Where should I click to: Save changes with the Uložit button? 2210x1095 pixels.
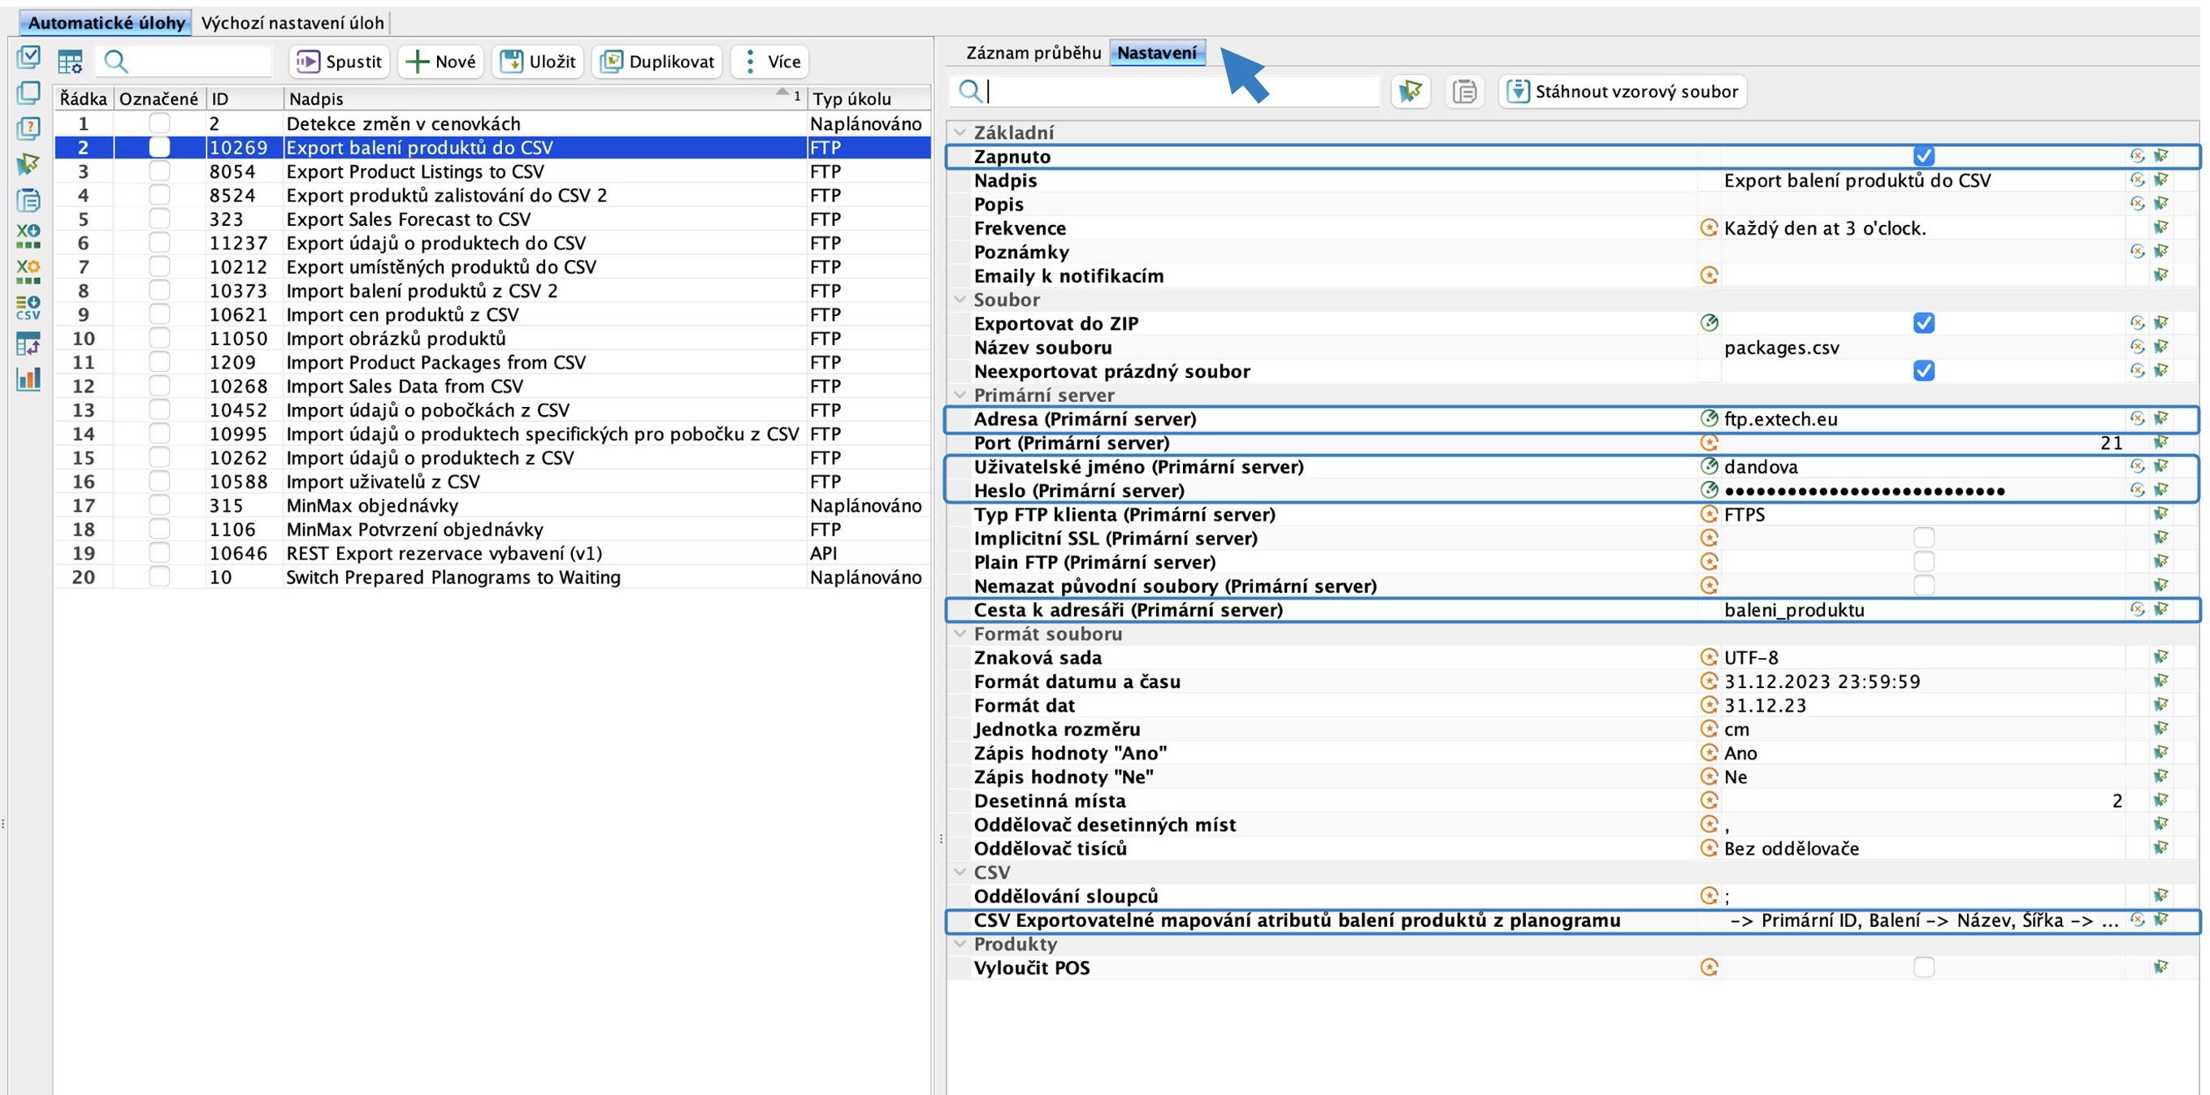(538, 62)
